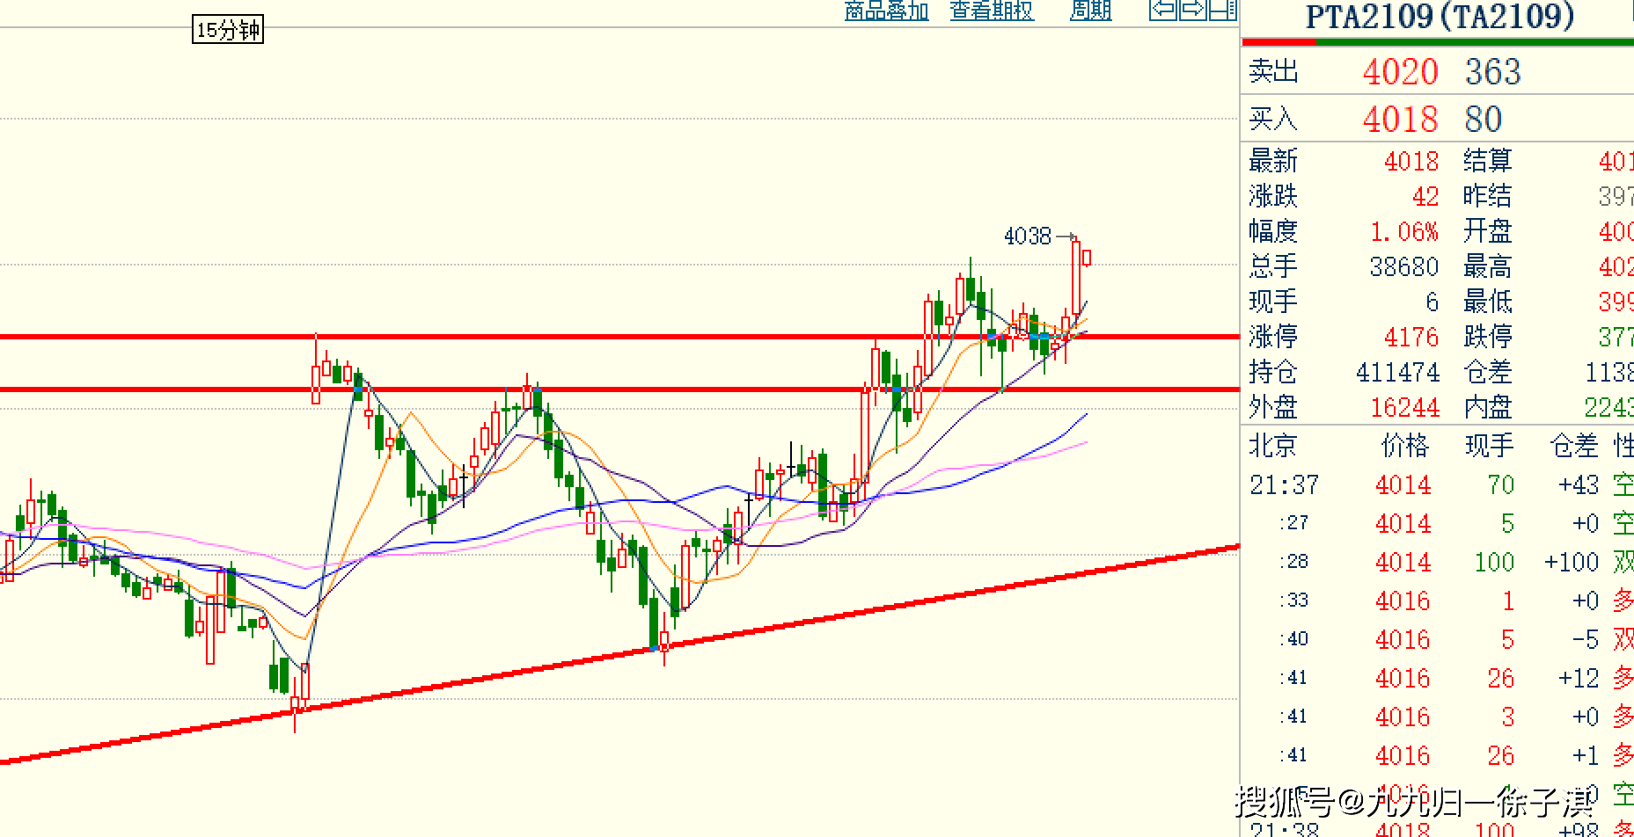Open the 商品叠加 overlay link
Screen dimensions: 1634x837
click(886, 10)
